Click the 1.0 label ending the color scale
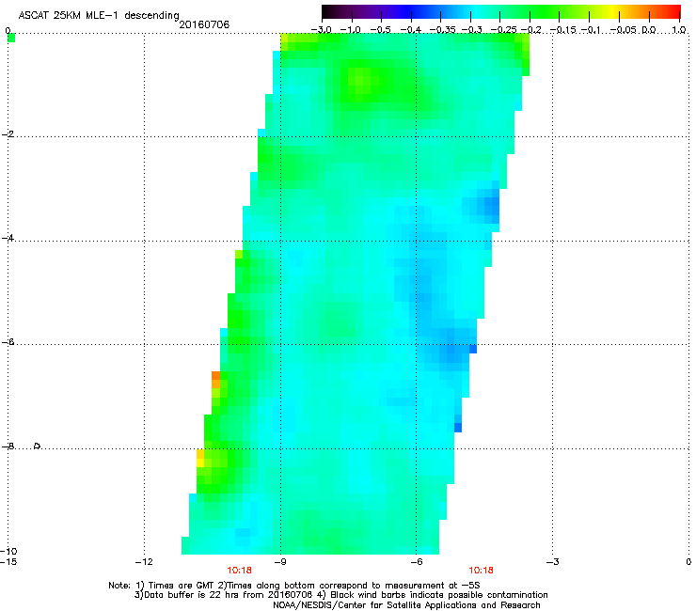This screenshot has width=696, height=611. 679,30
